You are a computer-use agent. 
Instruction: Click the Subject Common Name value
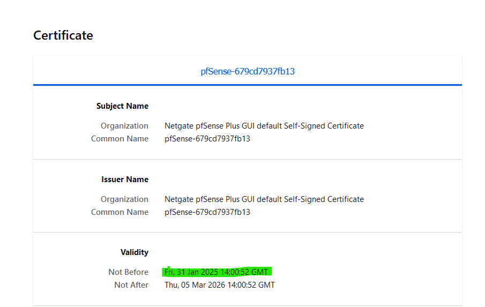(207, 139)
